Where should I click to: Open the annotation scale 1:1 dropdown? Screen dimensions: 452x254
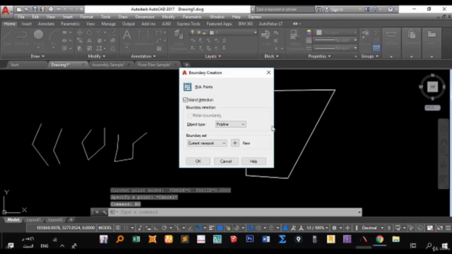click(x=317, y=228)
